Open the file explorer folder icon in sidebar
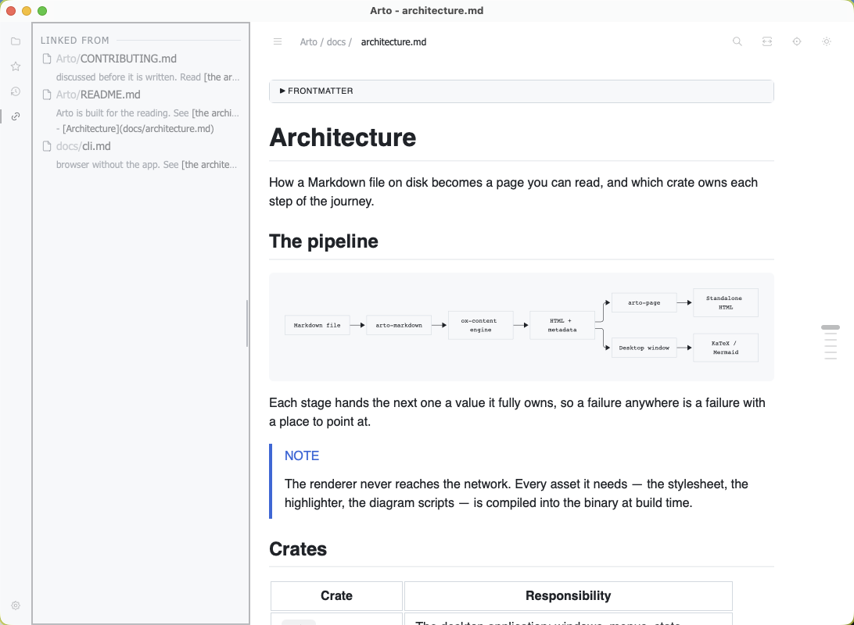This screenshot has height=625, width=854. [16, 41]
